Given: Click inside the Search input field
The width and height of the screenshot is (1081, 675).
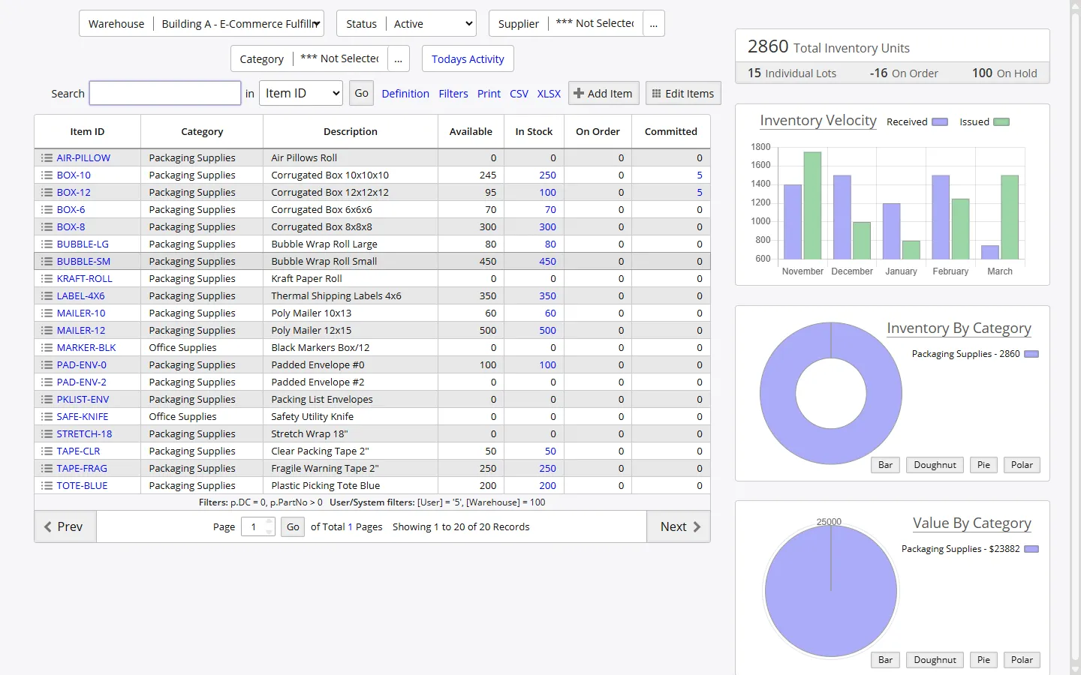Looking at the screenshot, I should click(164, 93).
